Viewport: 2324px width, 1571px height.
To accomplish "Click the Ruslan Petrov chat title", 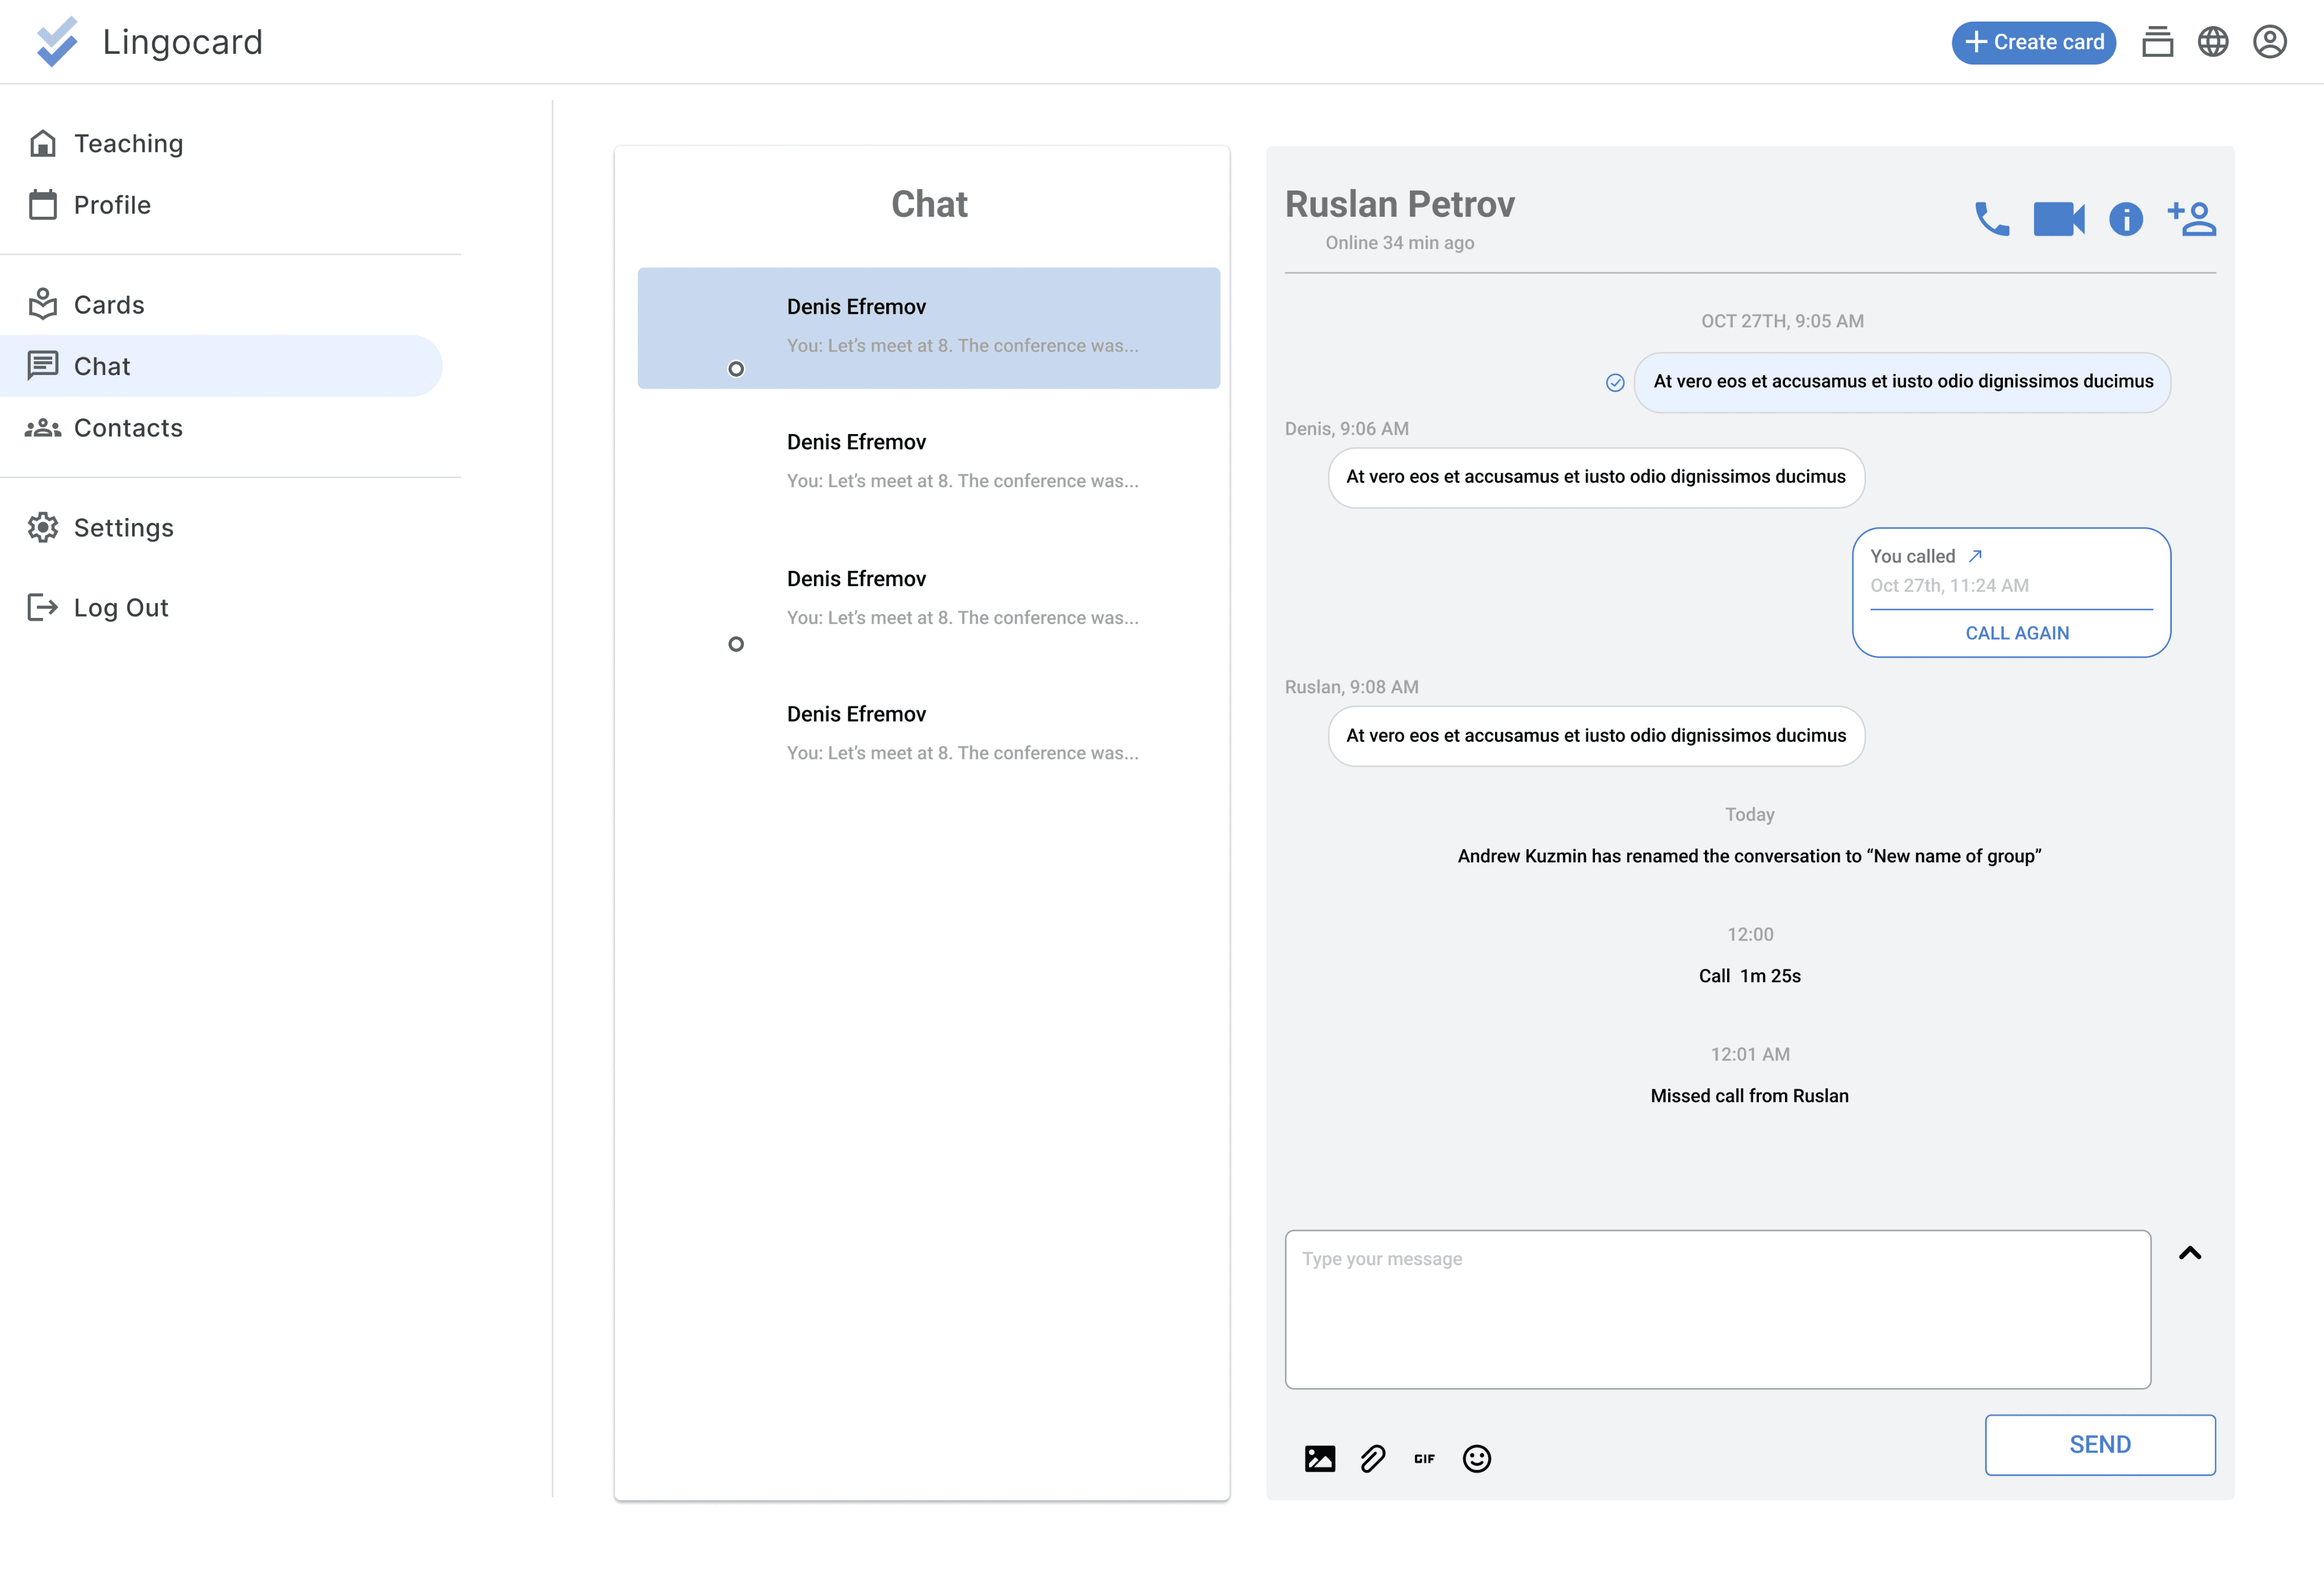I will point(1399,204).
